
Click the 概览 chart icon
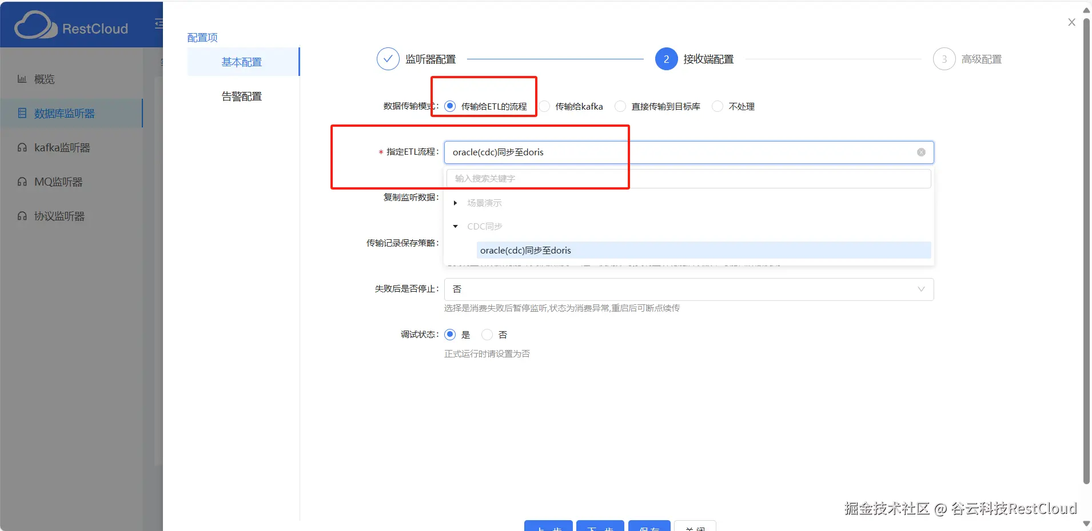coord(22,79)
